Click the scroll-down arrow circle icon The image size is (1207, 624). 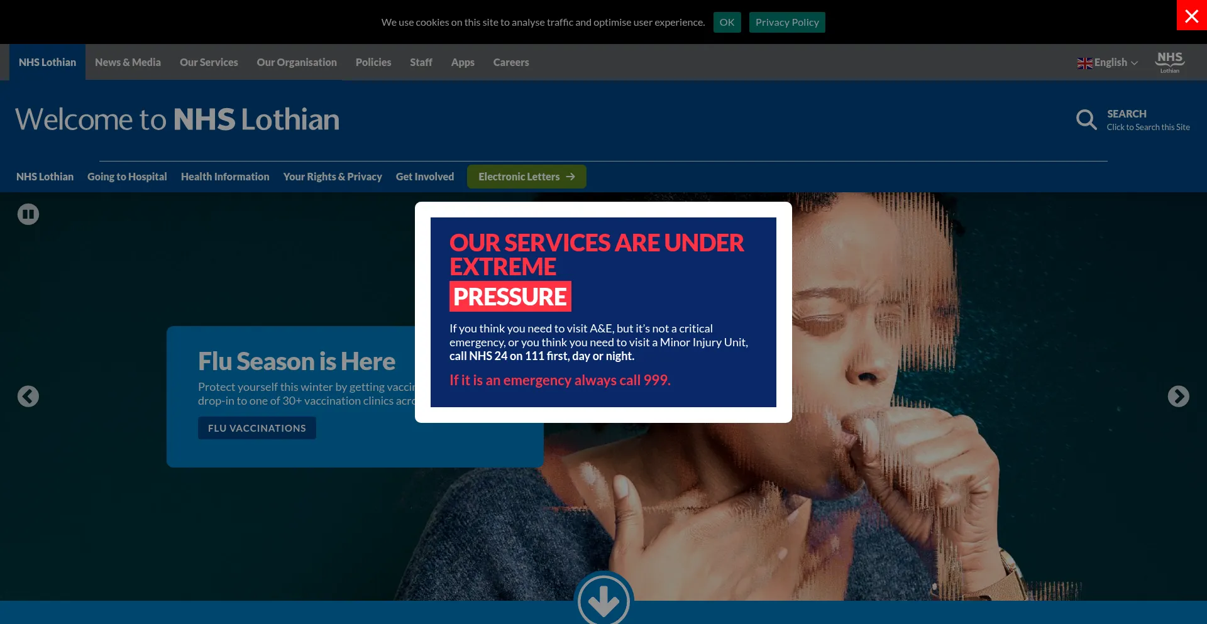(x=603, y=600)
